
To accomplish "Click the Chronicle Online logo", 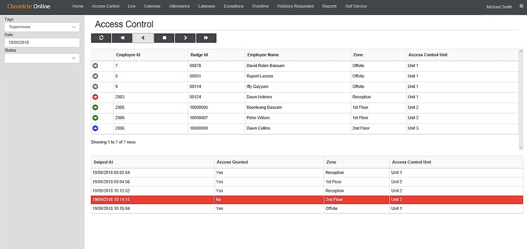I will click(x=29, y=6).
